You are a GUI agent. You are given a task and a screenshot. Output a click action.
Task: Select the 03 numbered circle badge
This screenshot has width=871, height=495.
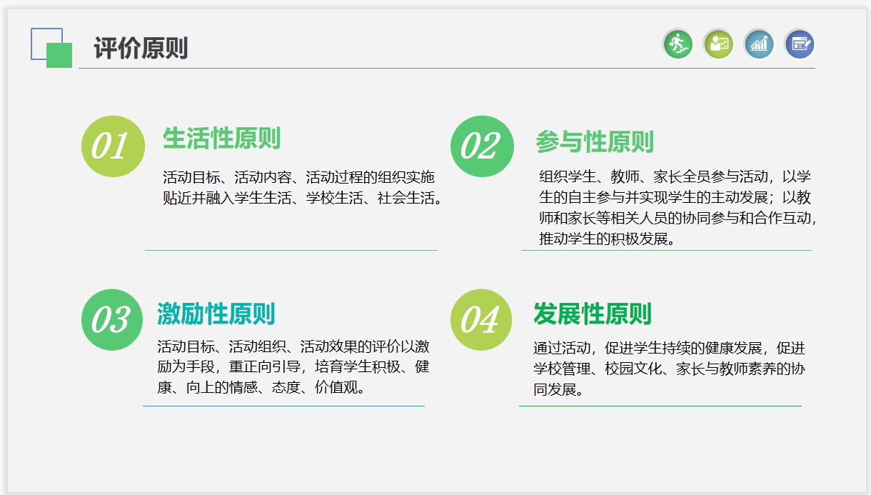coord(113,320)
